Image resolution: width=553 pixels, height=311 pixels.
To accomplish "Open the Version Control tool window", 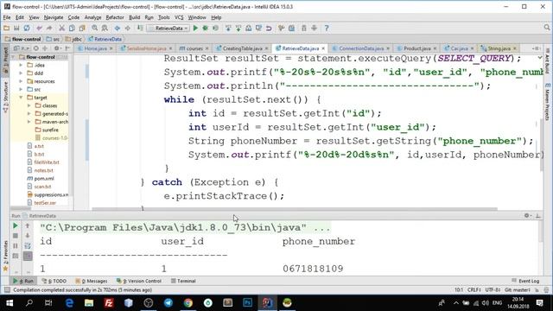I will coord(139,281).
